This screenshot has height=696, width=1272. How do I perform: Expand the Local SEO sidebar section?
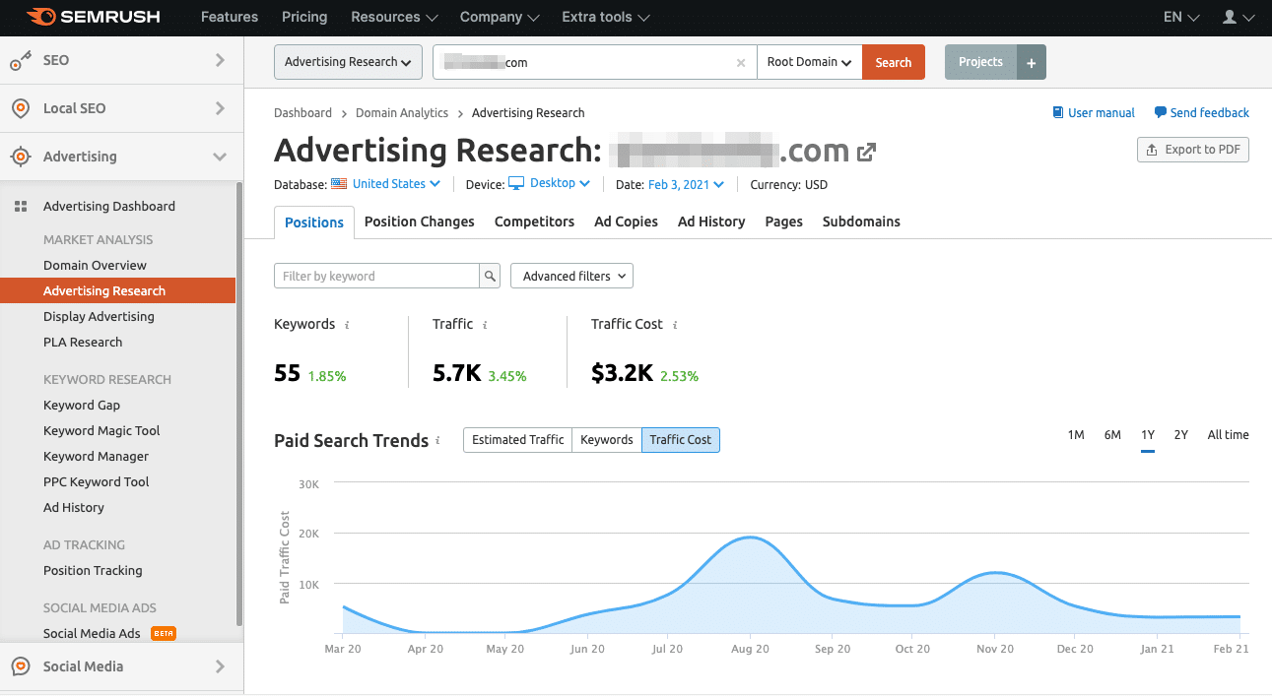(x=220, y=109)
